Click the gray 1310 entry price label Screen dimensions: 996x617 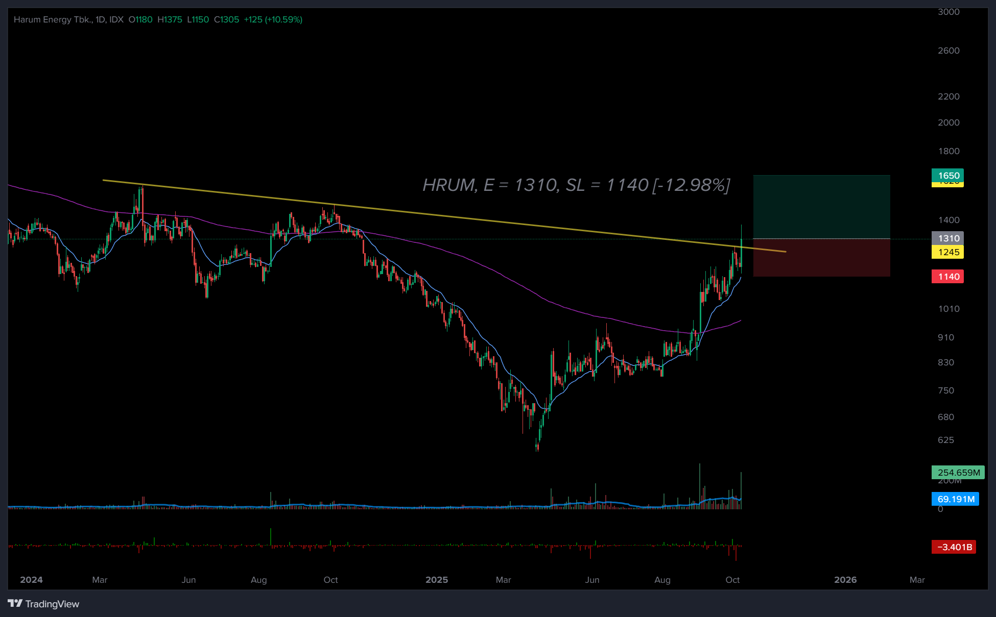tap(948, 238)
